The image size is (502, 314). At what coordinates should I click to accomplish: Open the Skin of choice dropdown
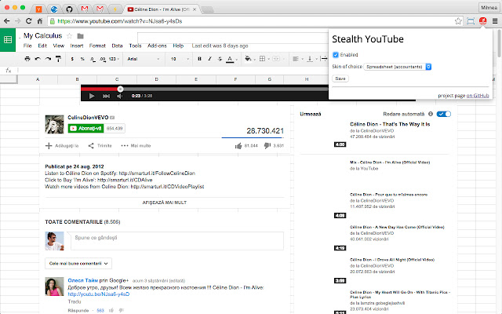[398, 67]
